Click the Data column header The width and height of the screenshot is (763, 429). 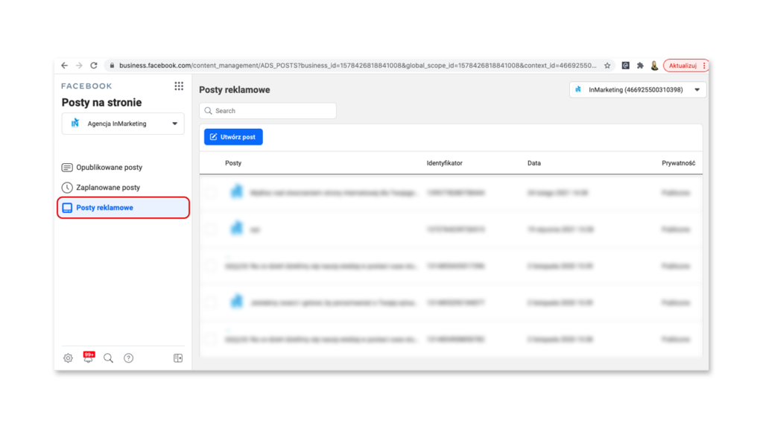click(534, 163)
